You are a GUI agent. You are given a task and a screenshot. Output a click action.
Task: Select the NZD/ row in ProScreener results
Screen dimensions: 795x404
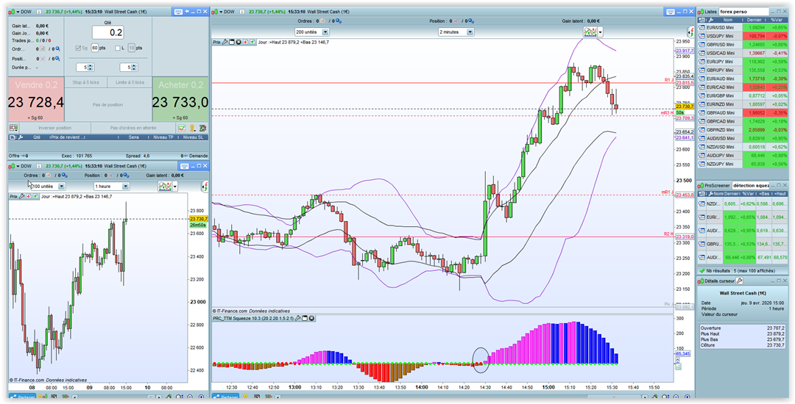(x=743, y=203)
